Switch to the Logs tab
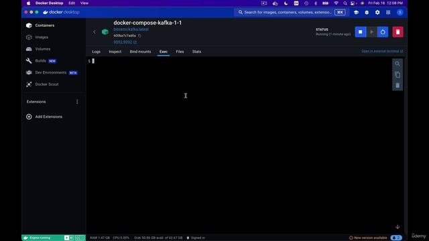Viewport: 429px width, 241px height. [96, 52]
